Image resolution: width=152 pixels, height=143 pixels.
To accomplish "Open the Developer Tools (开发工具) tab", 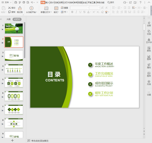I will 92,2.
